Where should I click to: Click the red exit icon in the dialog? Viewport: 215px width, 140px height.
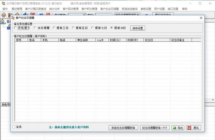[x=189, y=128]
